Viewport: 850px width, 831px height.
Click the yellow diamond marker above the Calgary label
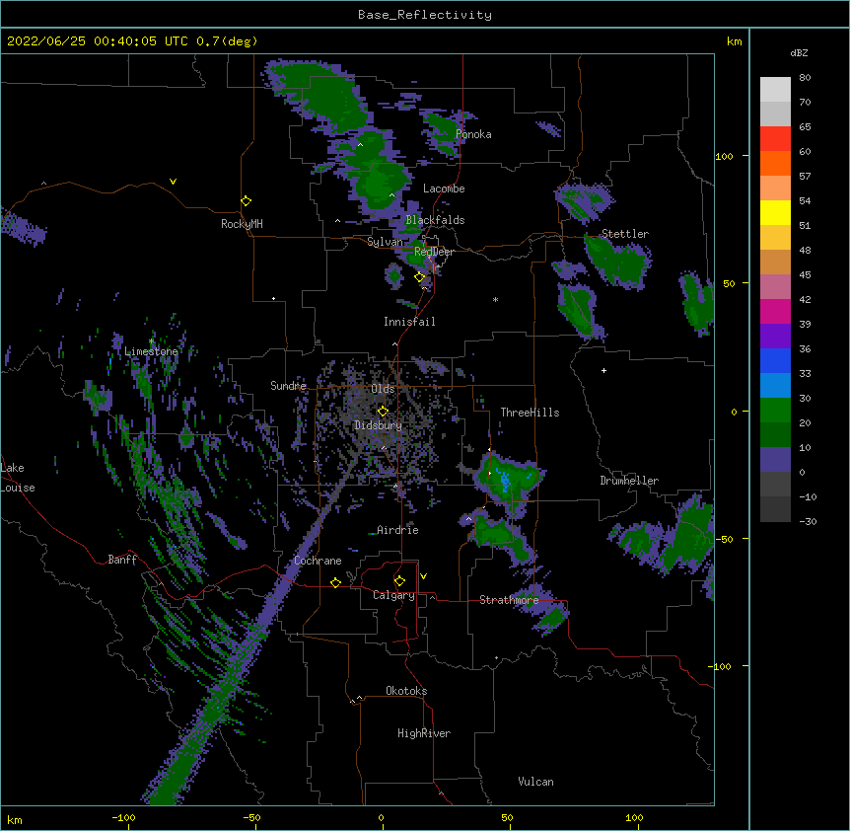coord(399,581)
